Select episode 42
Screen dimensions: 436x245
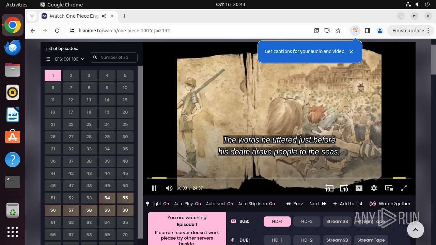[x=71, y=174]
